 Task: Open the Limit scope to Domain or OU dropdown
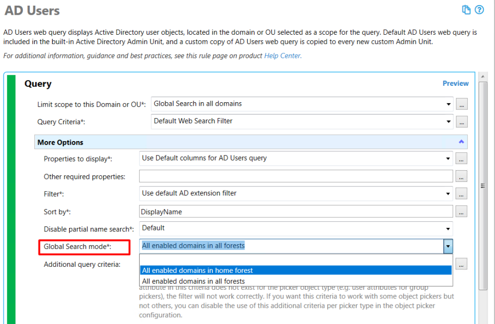point(302,104)
